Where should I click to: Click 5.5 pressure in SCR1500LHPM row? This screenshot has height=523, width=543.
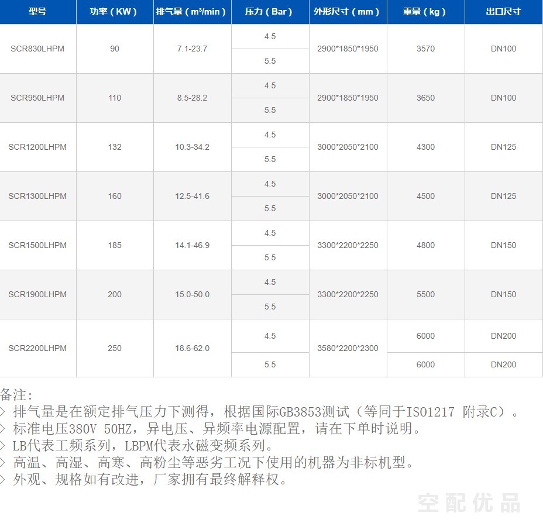pyautogui.click(x=270, y=258)
